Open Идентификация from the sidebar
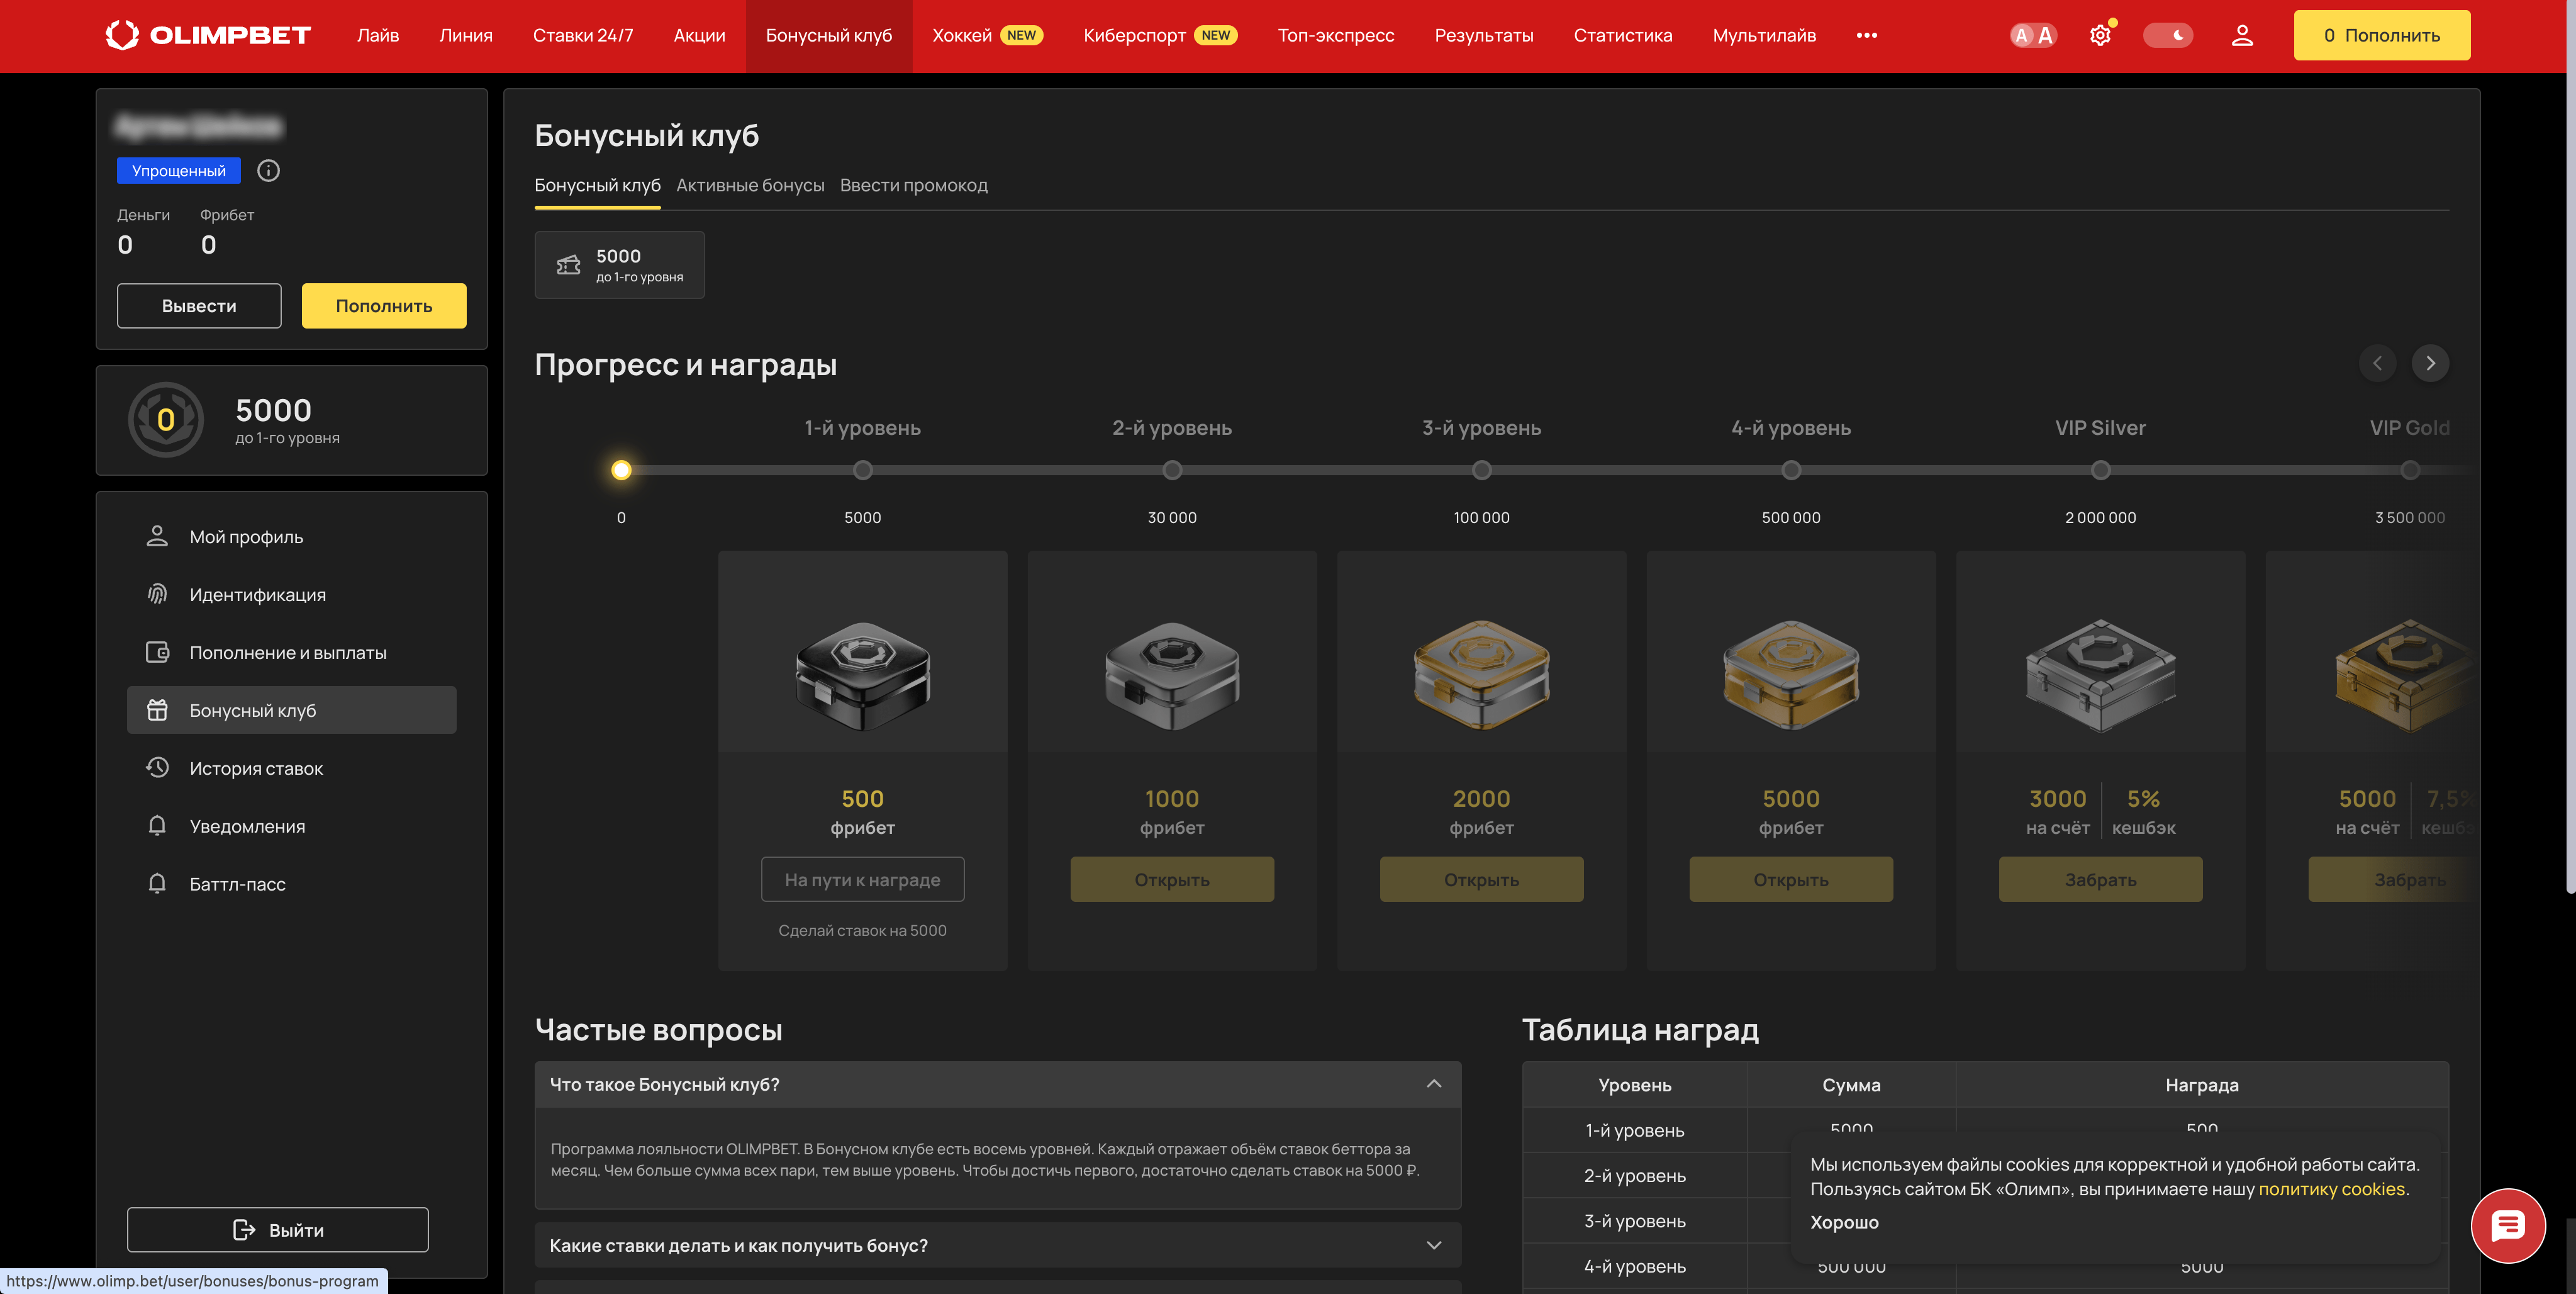This screenshot has width=2576, height=1294. click(257, 595)
